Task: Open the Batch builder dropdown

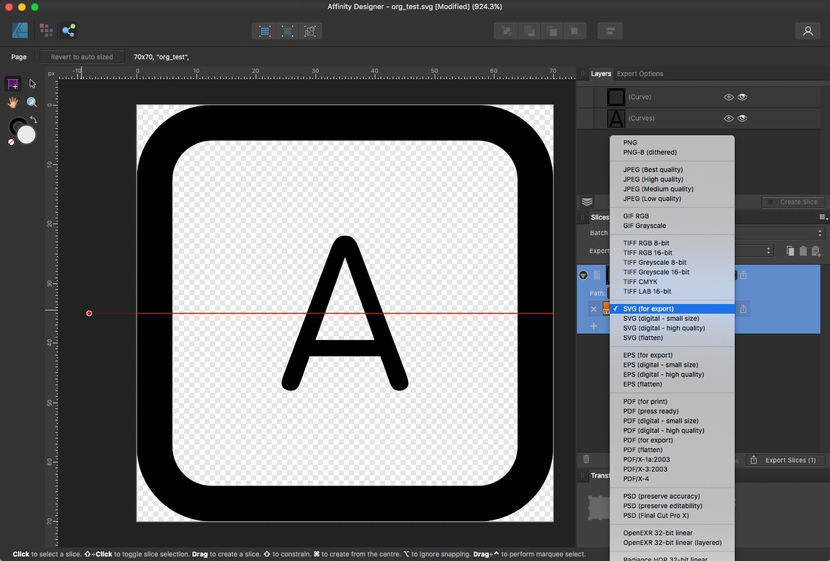Action: tap(780, 233)
